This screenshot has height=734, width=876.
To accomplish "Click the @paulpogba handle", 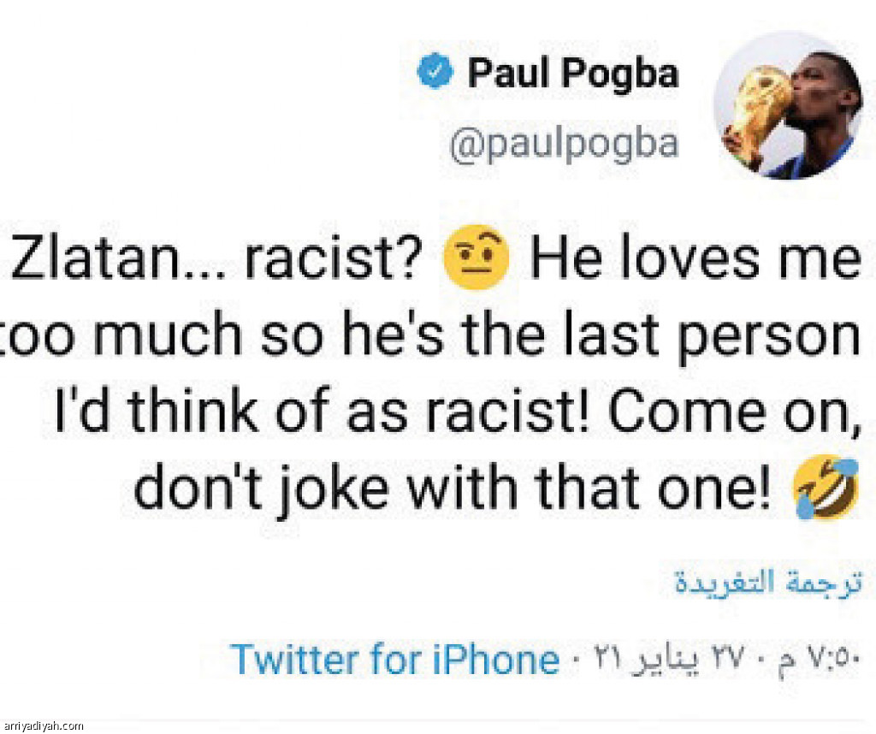I will (564, 144).
